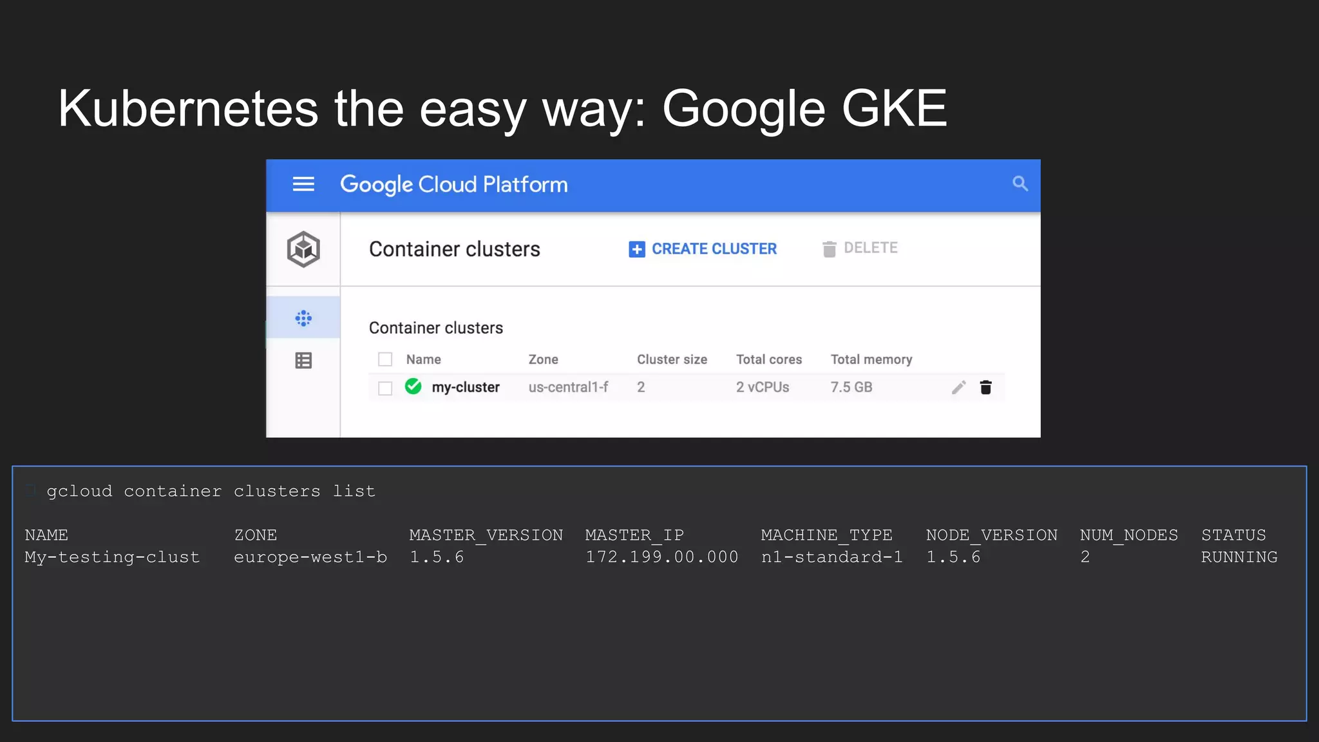Click the search magnifier icon
This screenshot has height=742, width=1319.
(1020, 184)
